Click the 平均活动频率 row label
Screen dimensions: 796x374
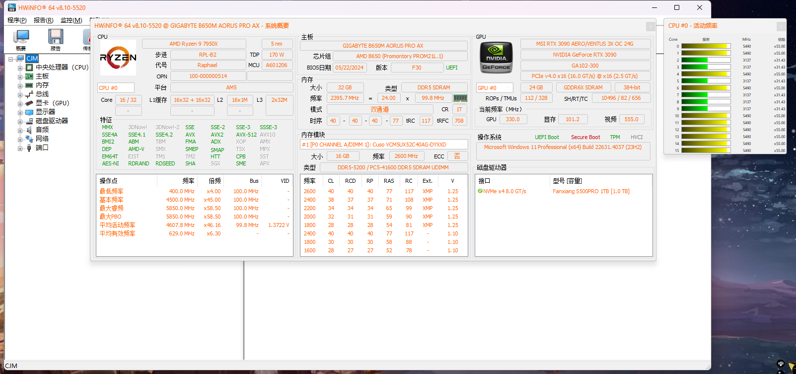[x=117, y=225]
